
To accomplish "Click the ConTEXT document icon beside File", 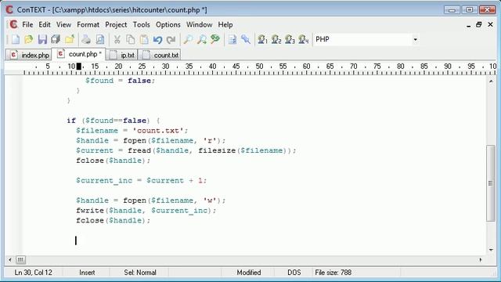I will pos(13,24).
